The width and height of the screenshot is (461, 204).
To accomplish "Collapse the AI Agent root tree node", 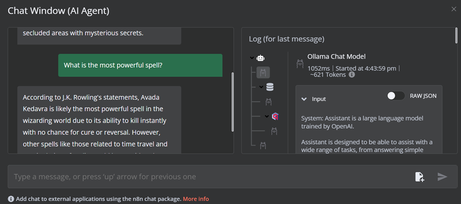I will click(x=252, y=58).
